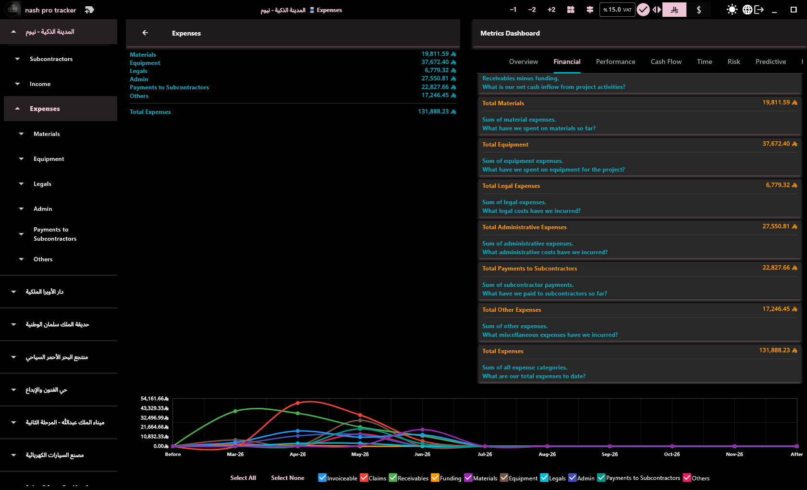
Task: Open Equipment link in Expenses list
Action: click(145, 63)
